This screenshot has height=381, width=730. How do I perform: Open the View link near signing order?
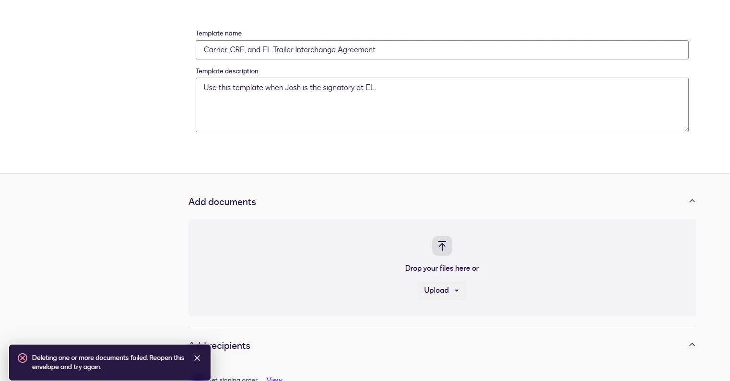coord(274,379)
